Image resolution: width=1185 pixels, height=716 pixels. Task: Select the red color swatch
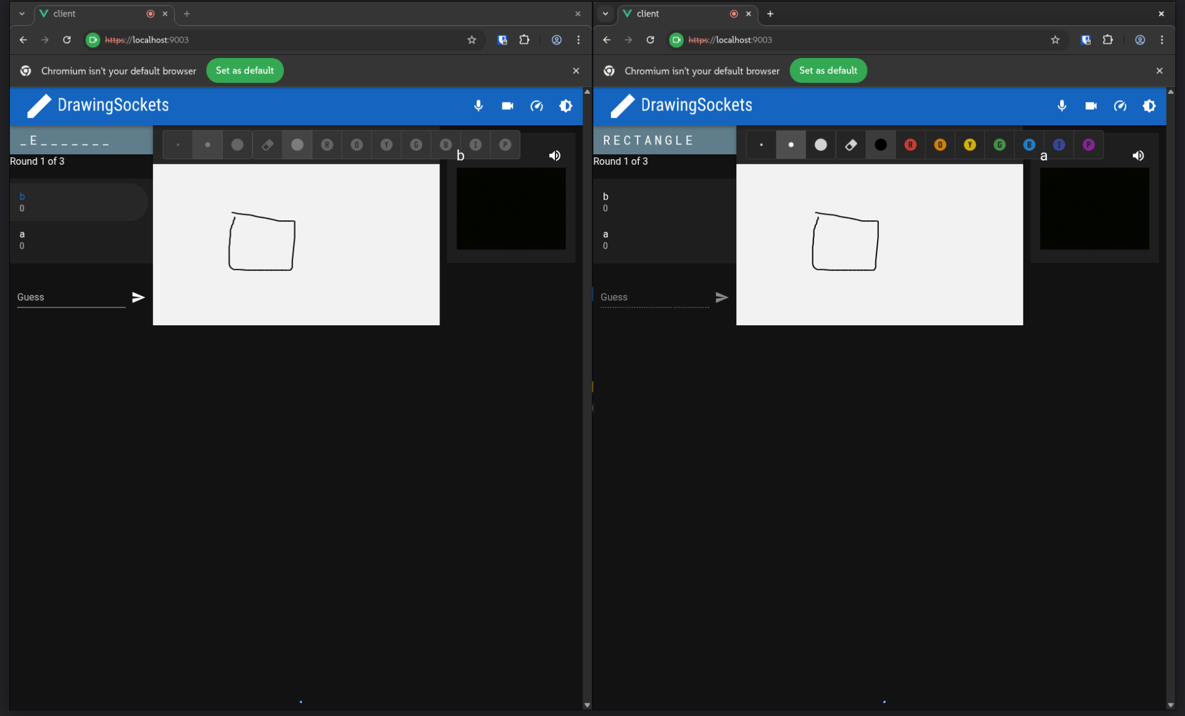(910, 144)
